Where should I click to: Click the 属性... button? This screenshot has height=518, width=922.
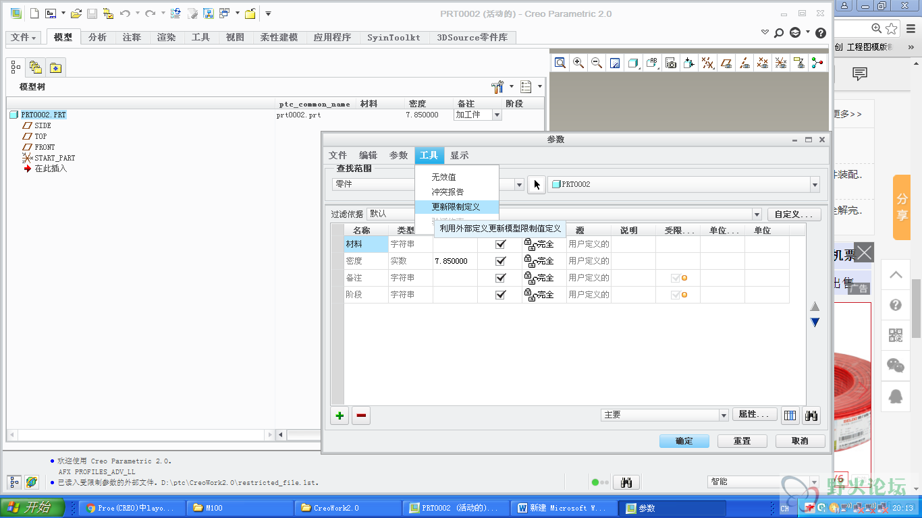pos(755,415)
